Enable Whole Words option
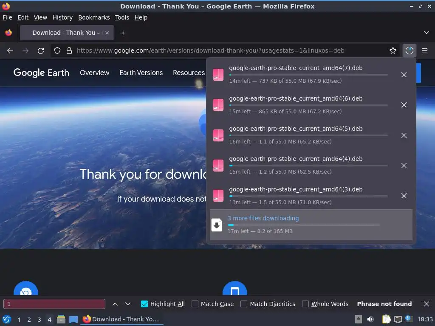 tap(305, 304)
